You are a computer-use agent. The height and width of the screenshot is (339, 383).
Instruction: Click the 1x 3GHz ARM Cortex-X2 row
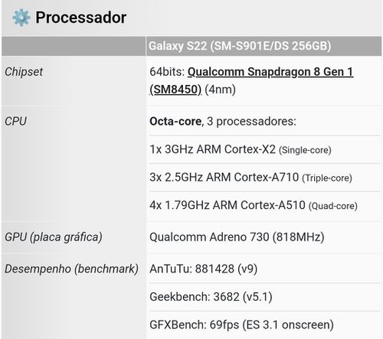click(264, 149)
